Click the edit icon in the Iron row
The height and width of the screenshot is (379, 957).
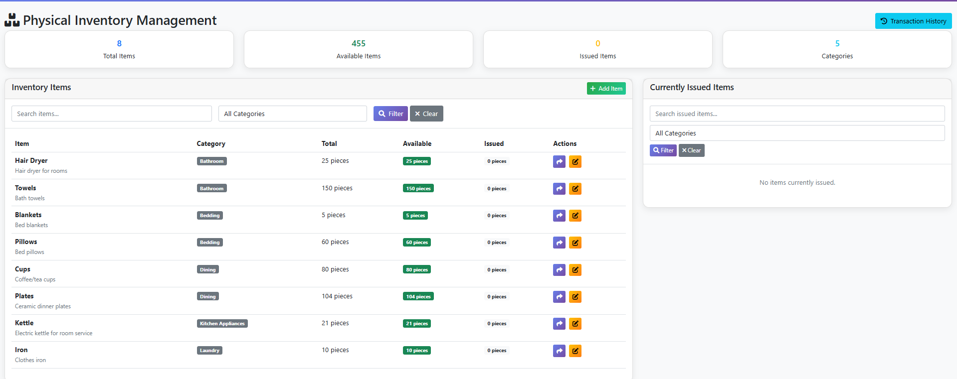575,351
